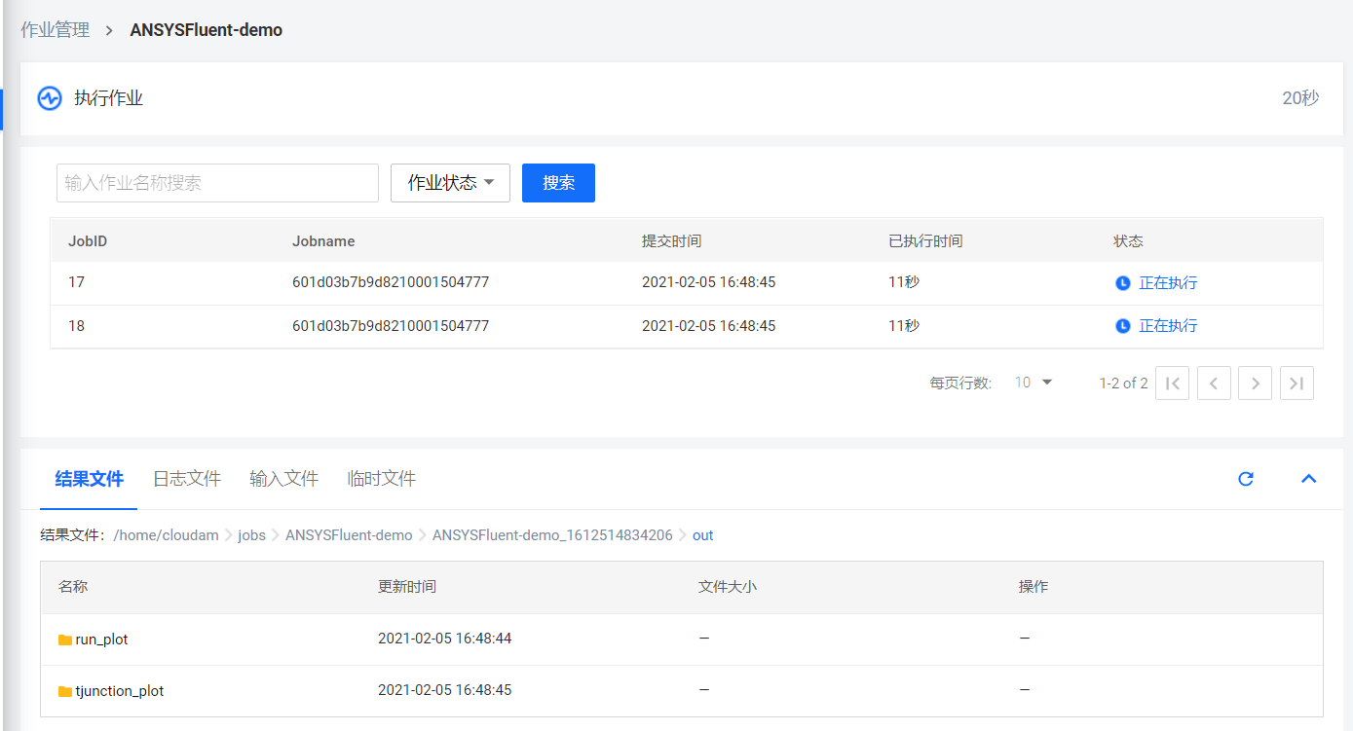Click the 11秒 elapsed time of job 18

coord(904,326)
